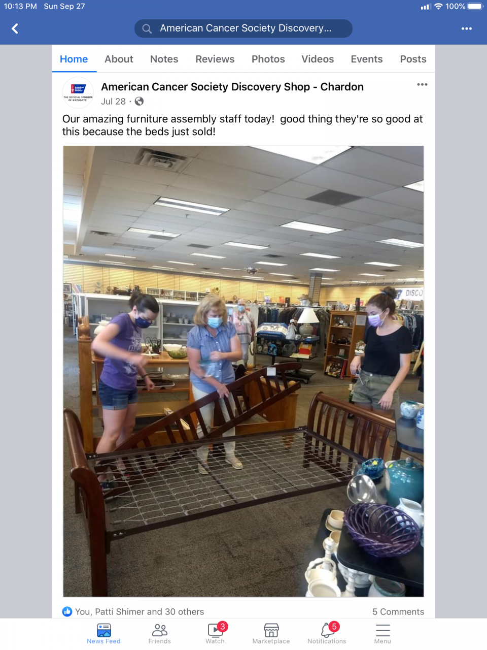This screenshot has width=487, height=650.
Task: Tap the search magnifier icon
Action: [147, 28]
